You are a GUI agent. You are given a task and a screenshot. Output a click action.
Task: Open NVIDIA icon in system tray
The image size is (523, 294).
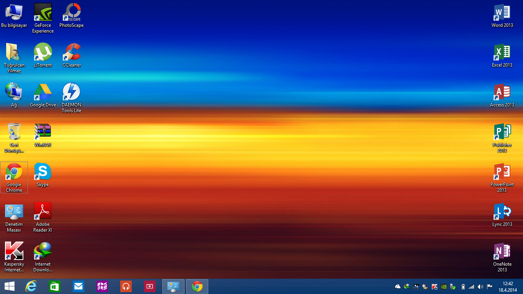[444, 286]
